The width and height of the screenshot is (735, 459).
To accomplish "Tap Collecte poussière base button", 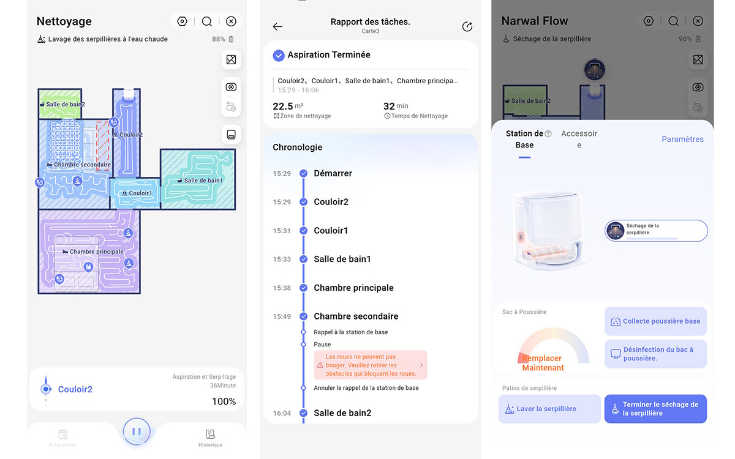I will click(x=655, y=321).
